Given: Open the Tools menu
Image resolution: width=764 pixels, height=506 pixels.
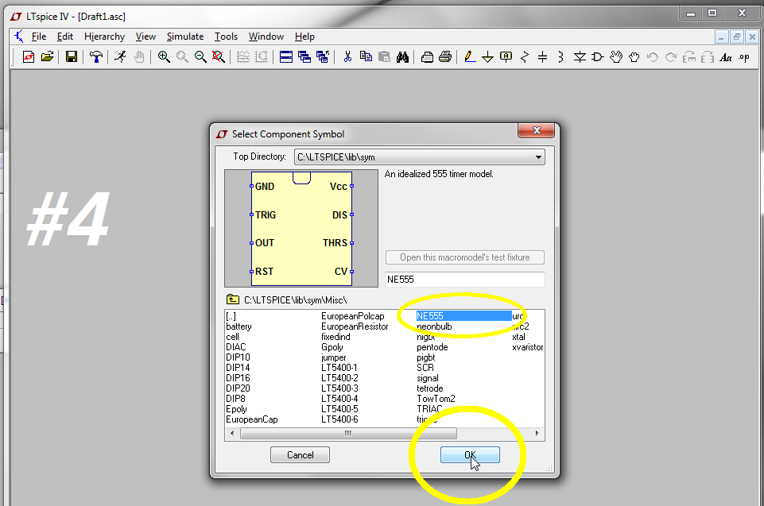Looking at the screenshot, I should point(226,37).
